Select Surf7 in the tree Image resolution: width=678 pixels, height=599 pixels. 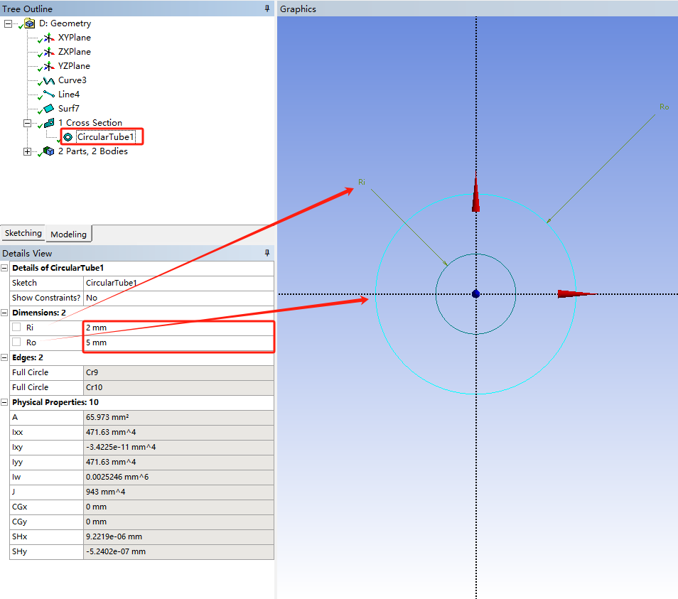[68, 109]
